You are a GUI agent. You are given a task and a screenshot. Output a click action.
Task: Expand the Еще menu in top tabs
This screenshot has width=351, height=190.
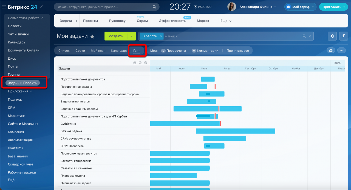pyautogui.click(x=226, y=21)
